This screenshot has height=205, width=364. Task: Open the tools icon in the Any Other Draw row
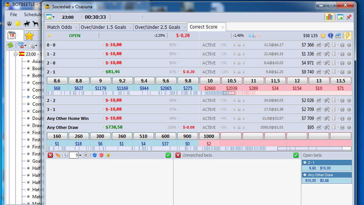(327, 127)
